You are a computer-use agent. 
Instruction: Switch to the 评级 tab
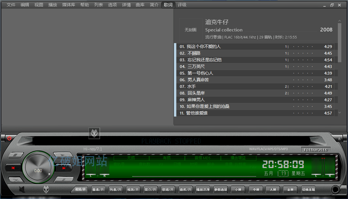(182, 5)
